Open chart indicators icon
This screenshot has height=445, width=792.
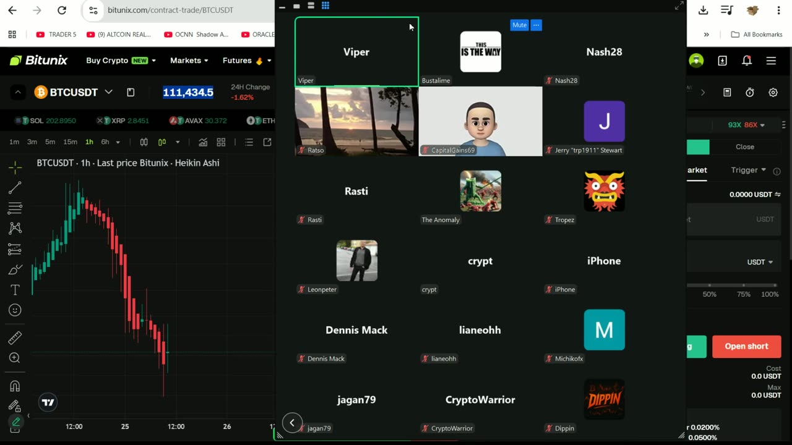tap(203, 142)
